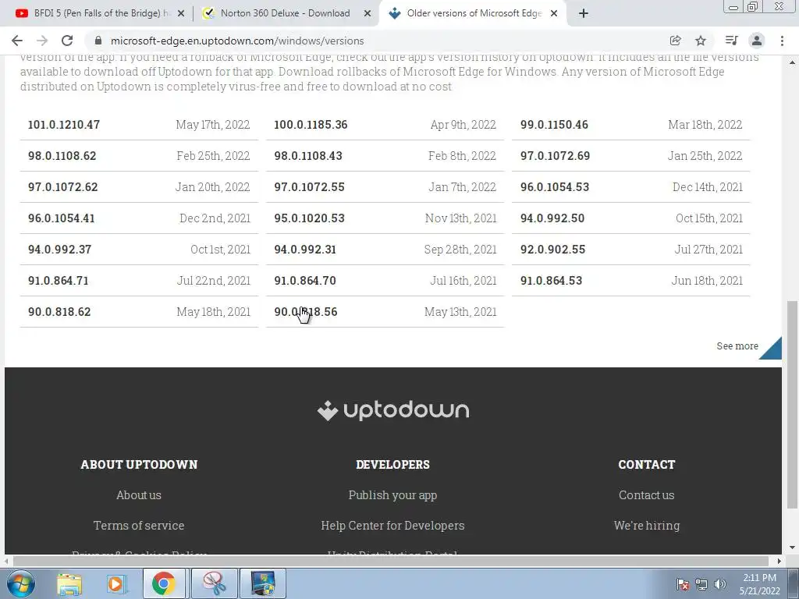Open Snipping Tool from taskbar
The image size is (799, 599).
(215, 583)
